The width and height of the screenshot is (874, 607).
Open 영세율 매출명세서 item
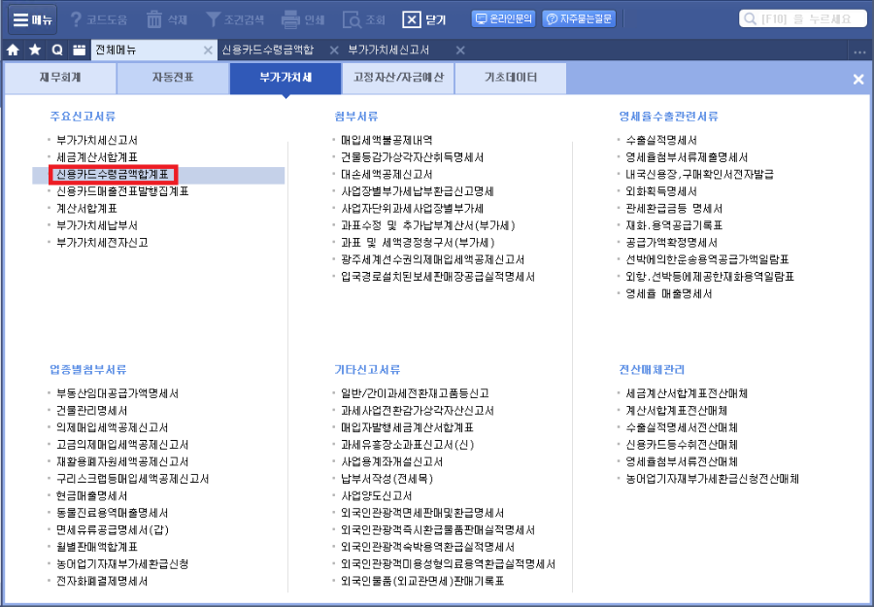(x=669, y=294)
